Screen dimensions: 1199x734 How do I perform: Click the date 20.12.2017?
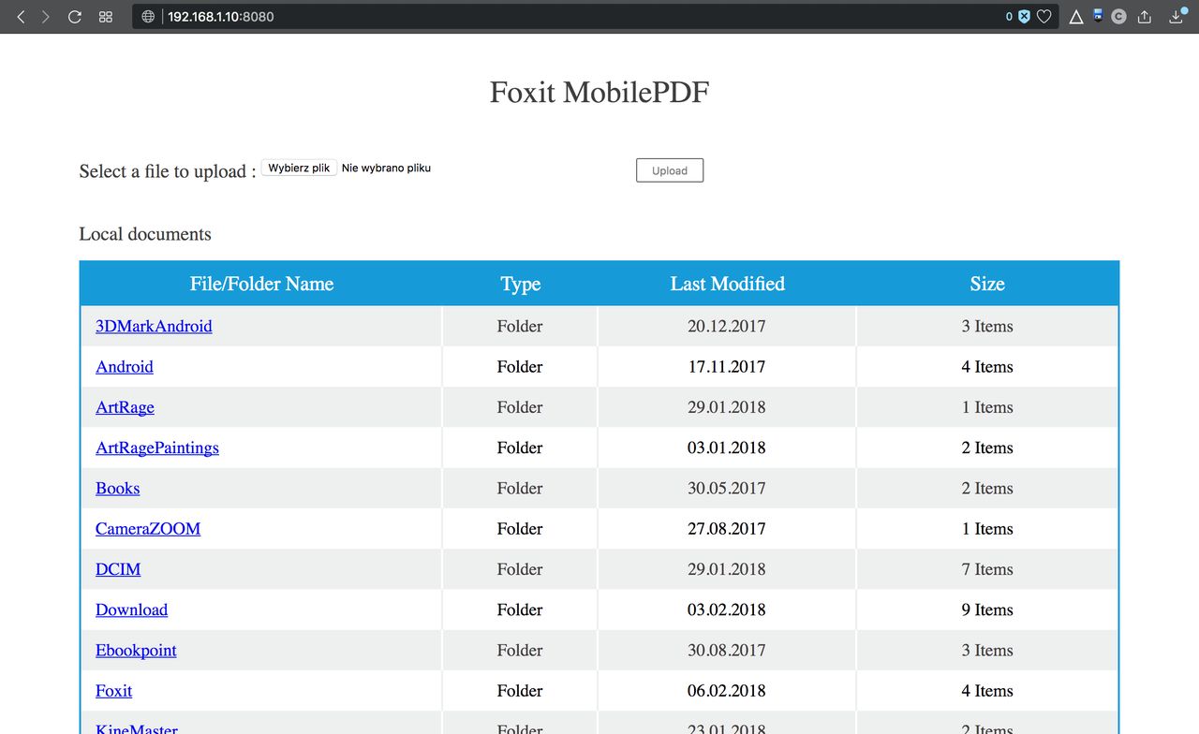[x=727, y=326]
